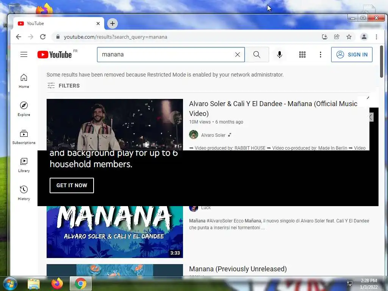Open the YouTube hamburger guide menu
Viewport: 388px width, 291px height.
pyautogui.click(x=24, y=55)
